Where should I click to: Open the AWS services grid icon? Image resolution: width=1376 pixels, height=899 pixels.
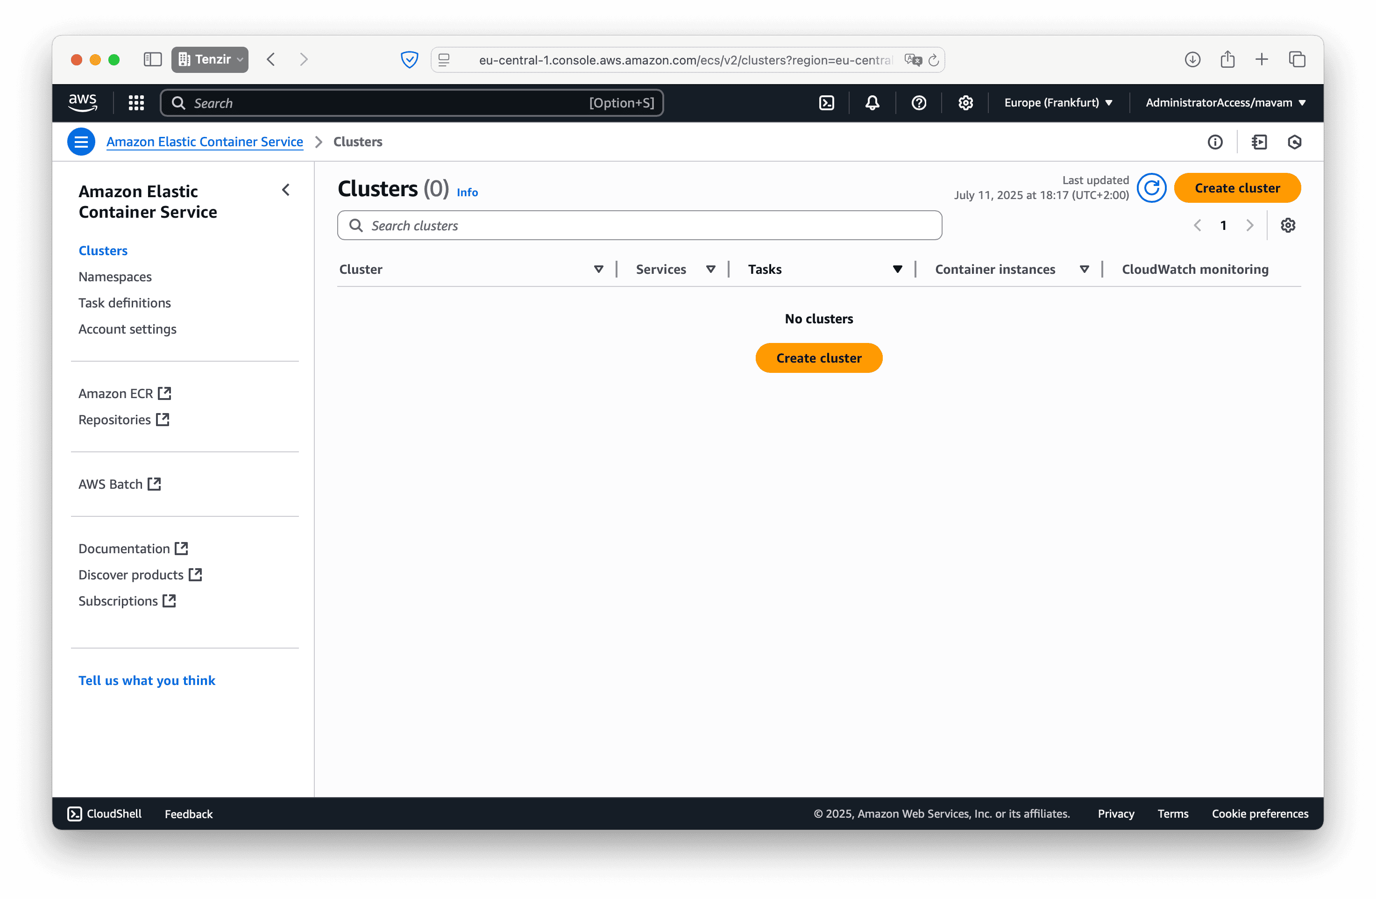pyautogui.click(x=136, y=102)
